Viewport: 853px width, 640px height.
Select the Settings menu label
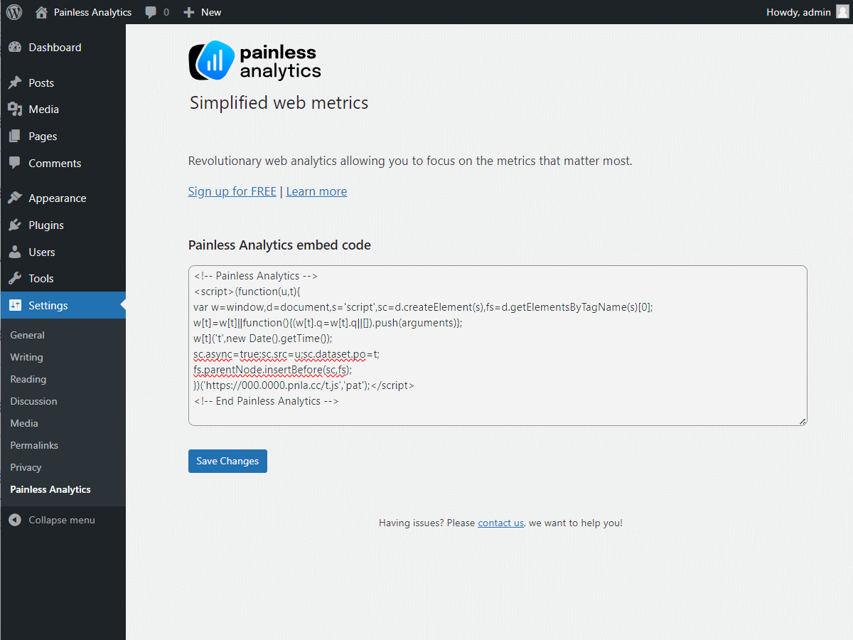coord(48,306)
